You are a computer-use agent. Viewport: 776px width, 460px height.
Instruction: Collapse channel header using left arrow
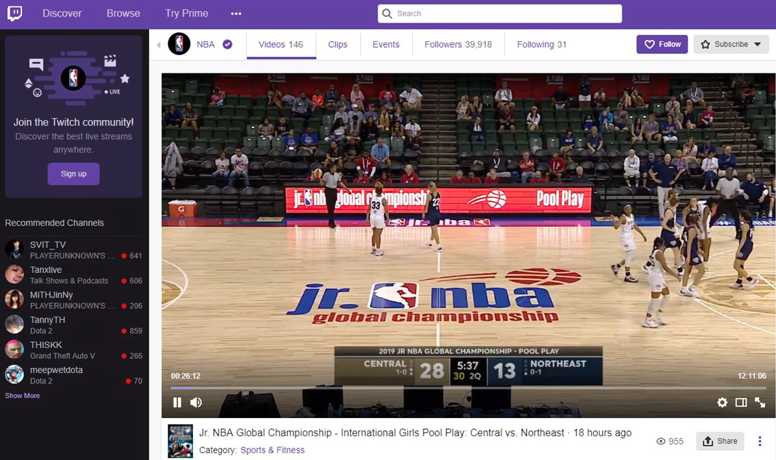point(159,44)
